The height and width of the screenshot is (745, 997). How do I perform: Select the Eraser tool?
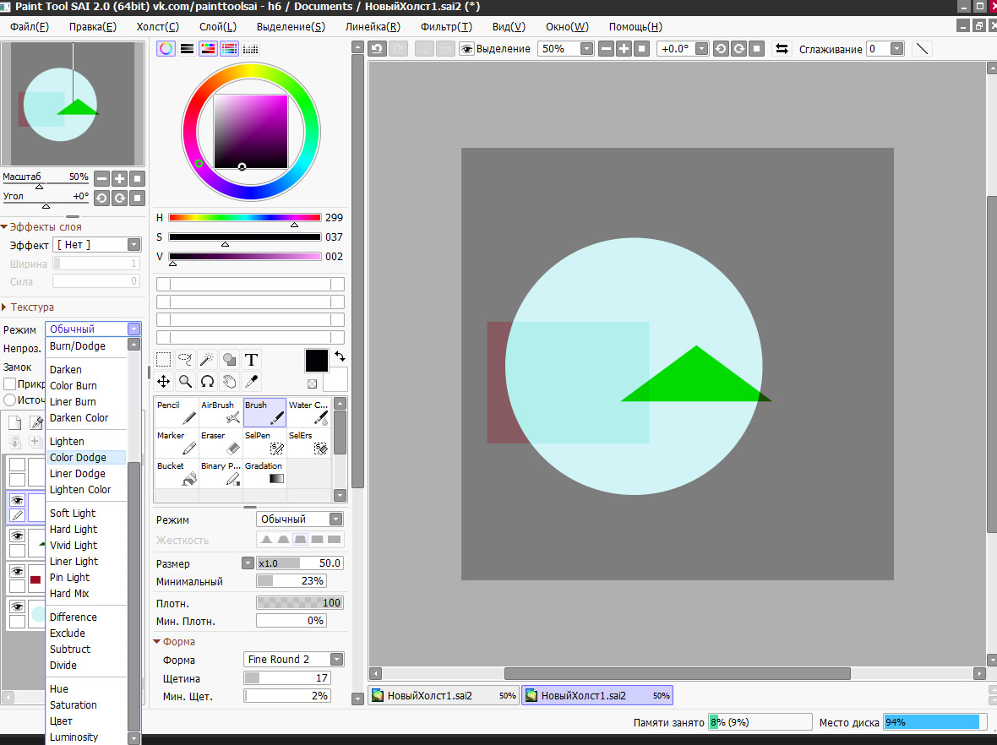point(221,443)
